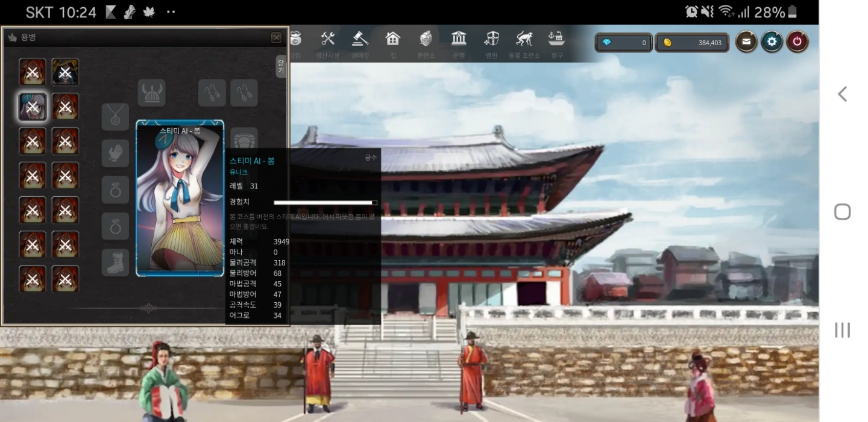Screen dimensions: 868x422
Task: Click the 물리공격 318 stat row
Action: (257, 262)
